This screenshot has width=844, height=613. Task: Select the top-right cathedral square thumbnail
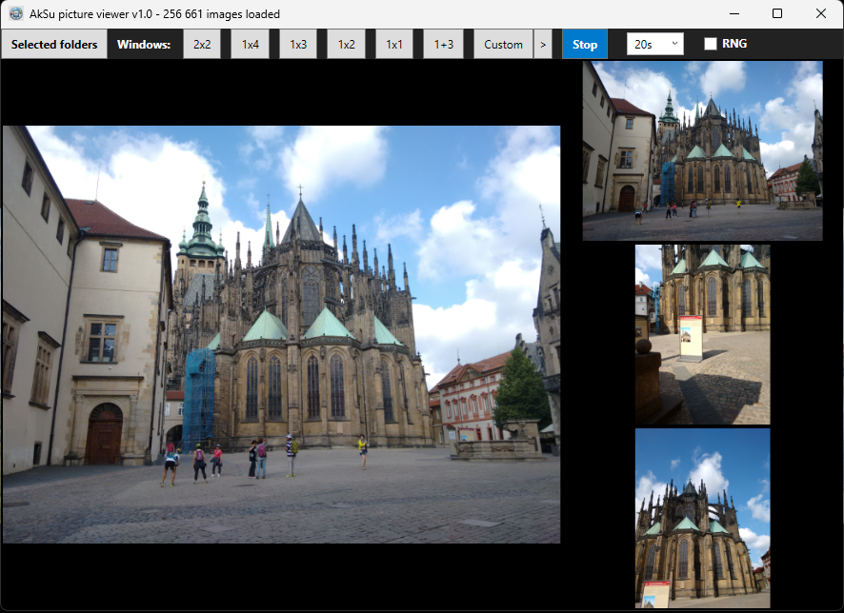point(702,150)
